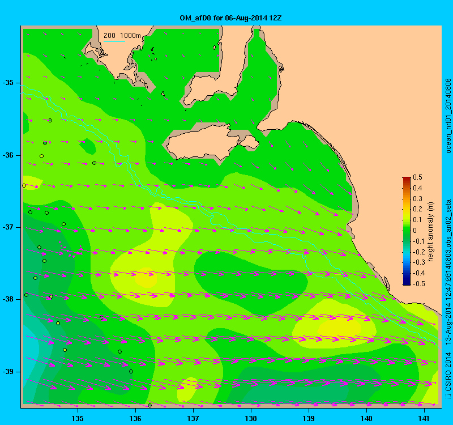The image size is (453, 425).
Task: Click the "200 1000m" isobath legend label
Action: 122,36
